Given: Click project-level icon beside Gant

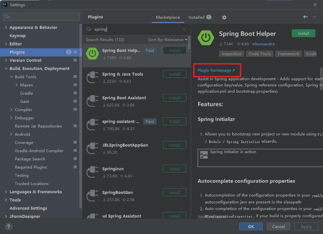Looking at the screenshot, I should click(75, 101).
